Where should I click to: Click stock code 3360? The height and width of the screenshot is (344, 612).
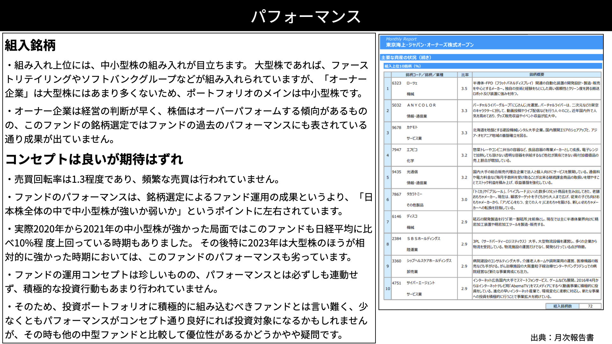click(397, 261)
